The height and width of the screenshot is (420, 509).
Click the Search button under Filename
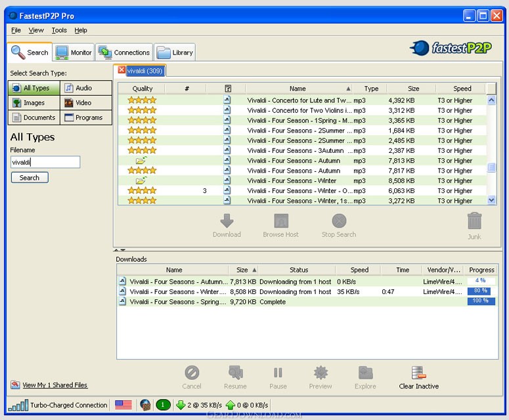(x=30, y=177)
